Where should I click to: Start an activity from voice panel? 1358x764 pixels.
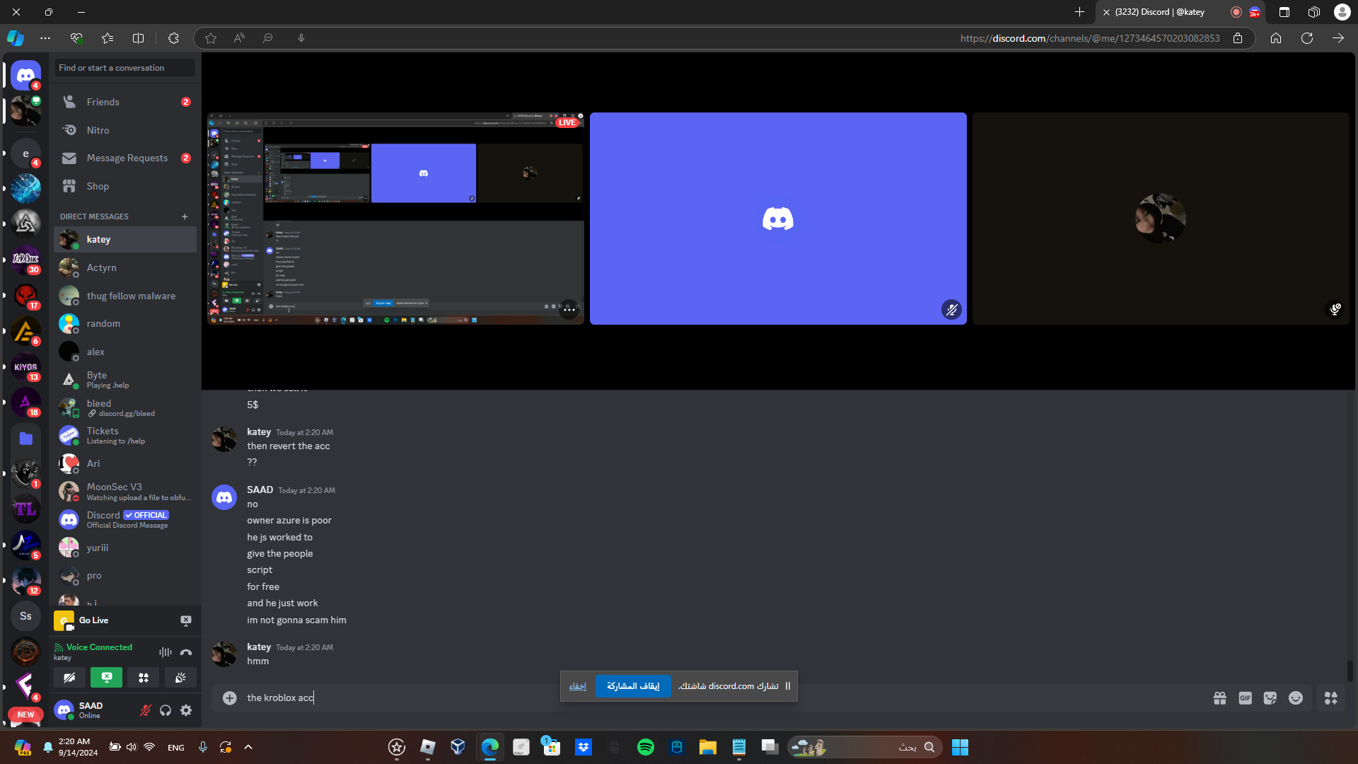click(x=144, y=678)
